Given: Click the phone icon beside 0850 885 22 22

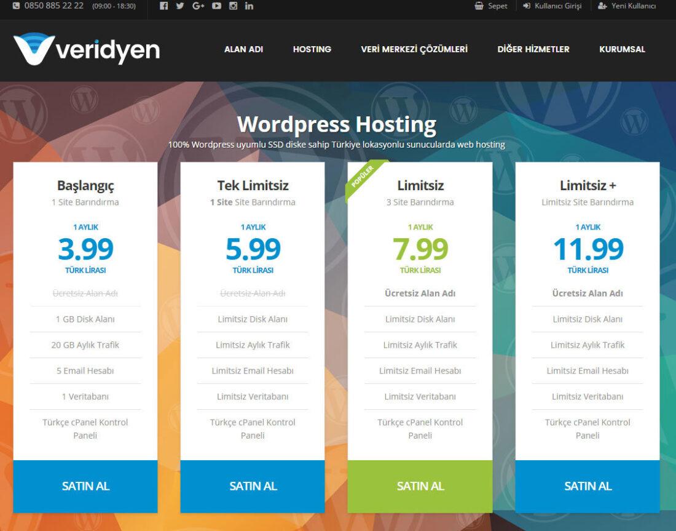Looking at the screenshot, I should click(x=17, y=6).
